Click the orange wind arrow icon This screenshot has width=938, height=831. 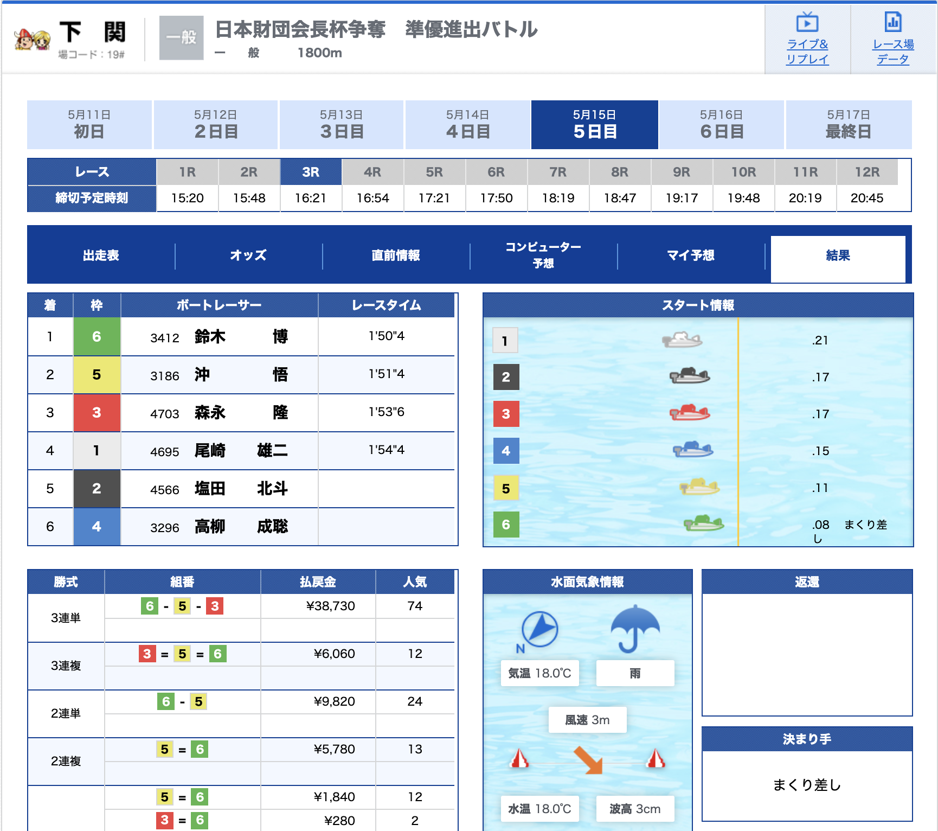click(x=588, y=759)
